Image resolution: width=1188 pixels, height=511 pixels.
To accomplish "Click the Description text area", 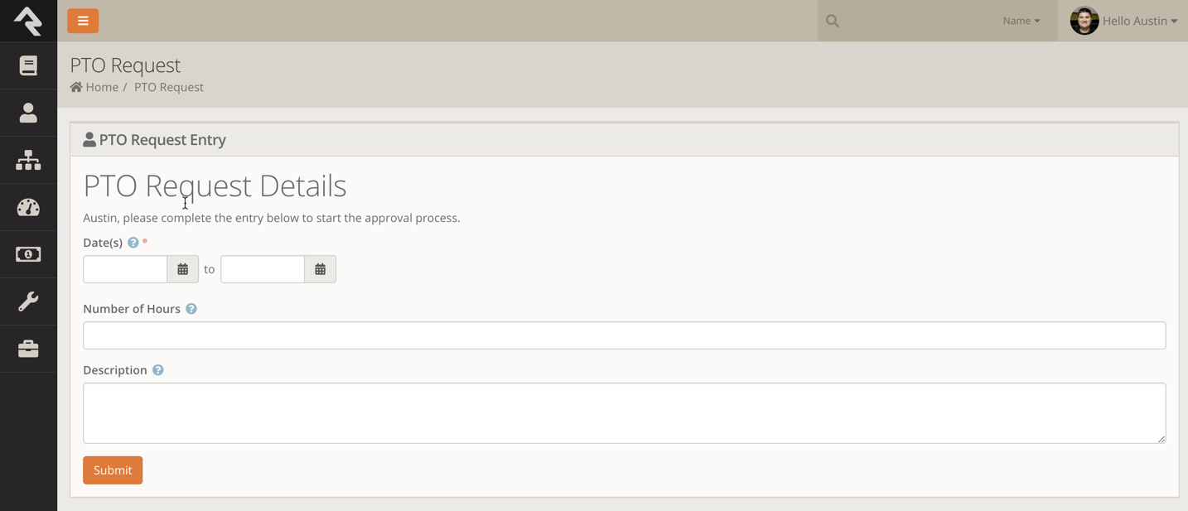I will (624, 412).
